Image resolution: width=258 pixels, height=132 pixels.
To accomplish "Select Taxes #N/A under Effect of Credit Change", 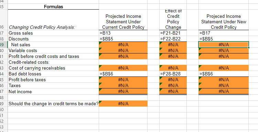I will pos(173,85).
